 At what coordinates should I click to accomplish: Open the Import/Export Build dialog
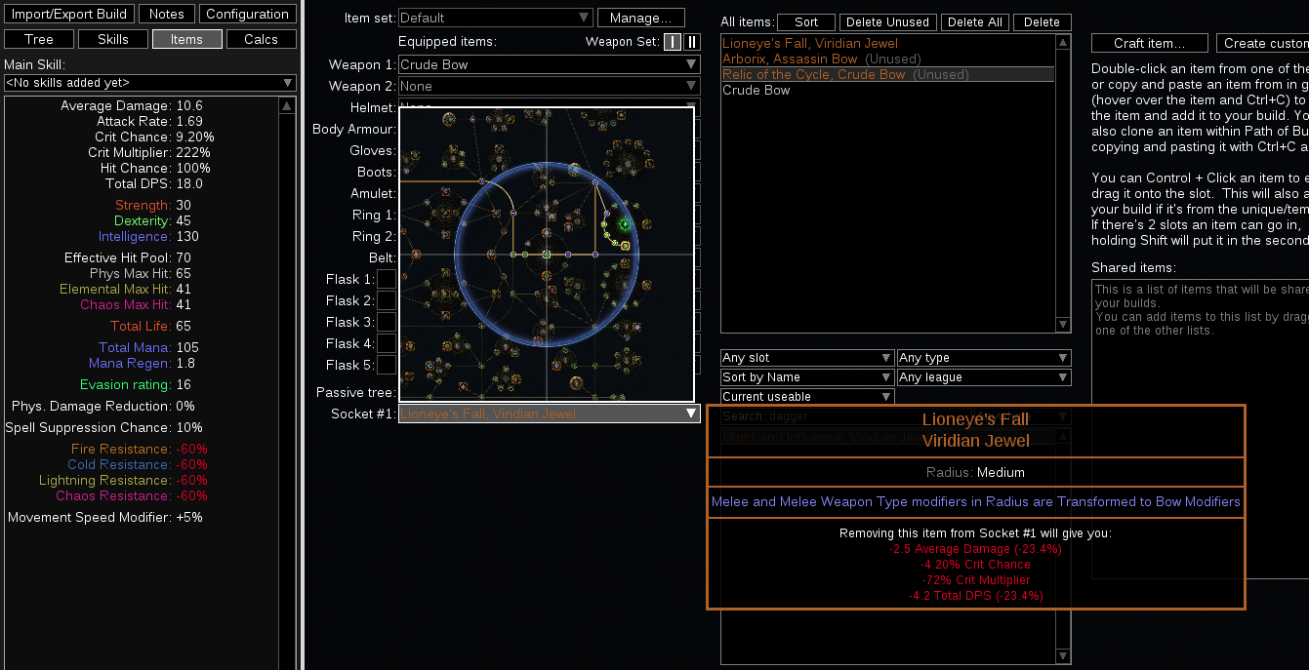pyautogui.click(x=69, y=14)
